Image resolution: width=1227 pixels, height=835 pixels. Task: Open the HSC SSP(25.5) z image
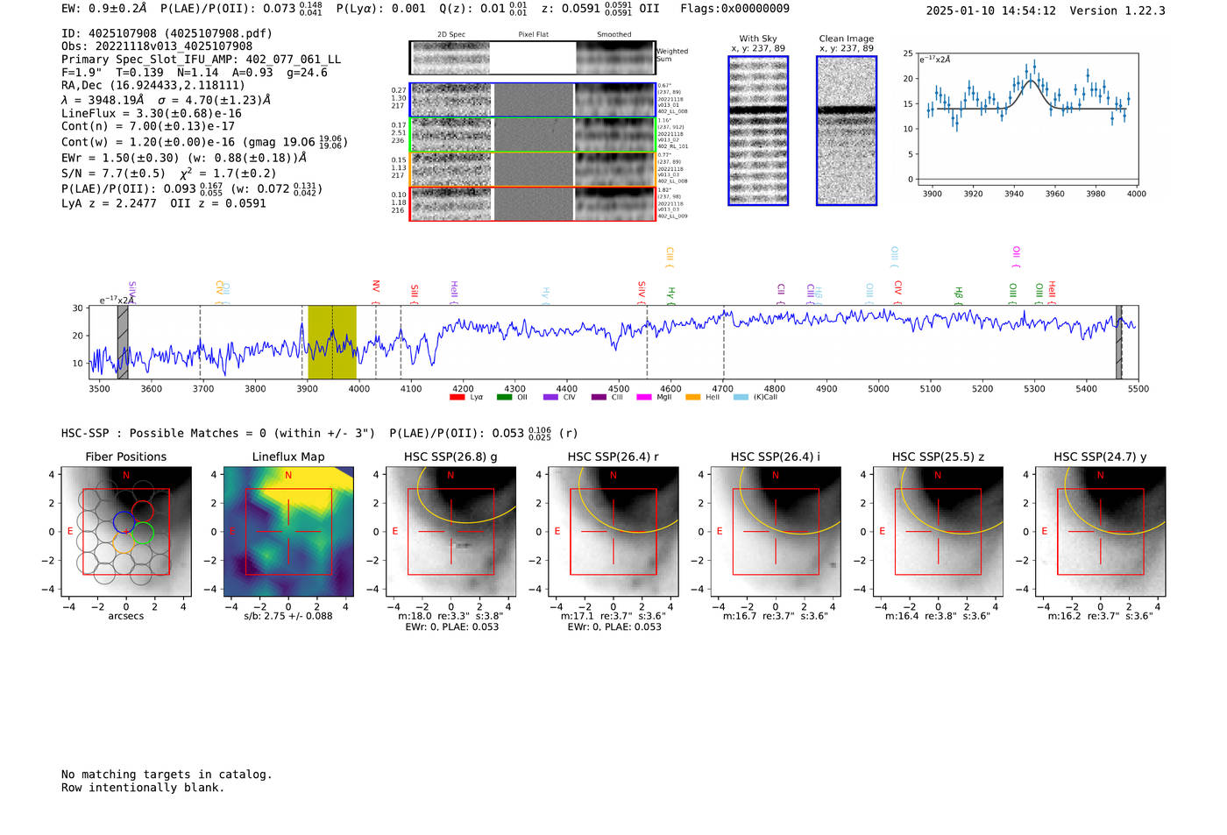[x=938, y=530]
